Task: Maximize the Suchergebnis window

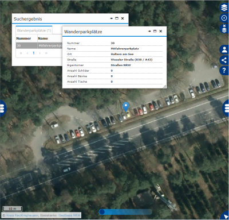Action: [117, 18]
